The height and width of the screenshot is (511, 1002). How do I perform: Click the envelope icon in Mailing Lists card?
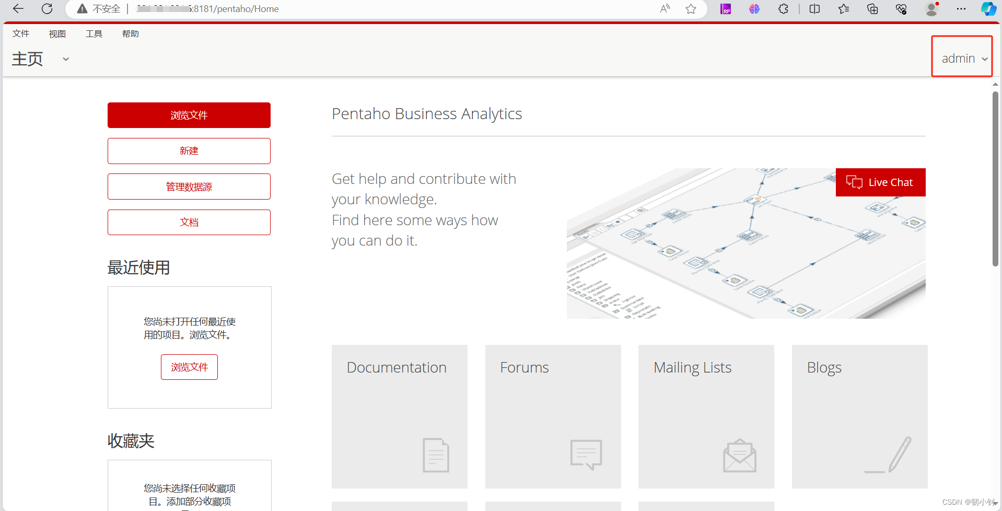(740, 456)
